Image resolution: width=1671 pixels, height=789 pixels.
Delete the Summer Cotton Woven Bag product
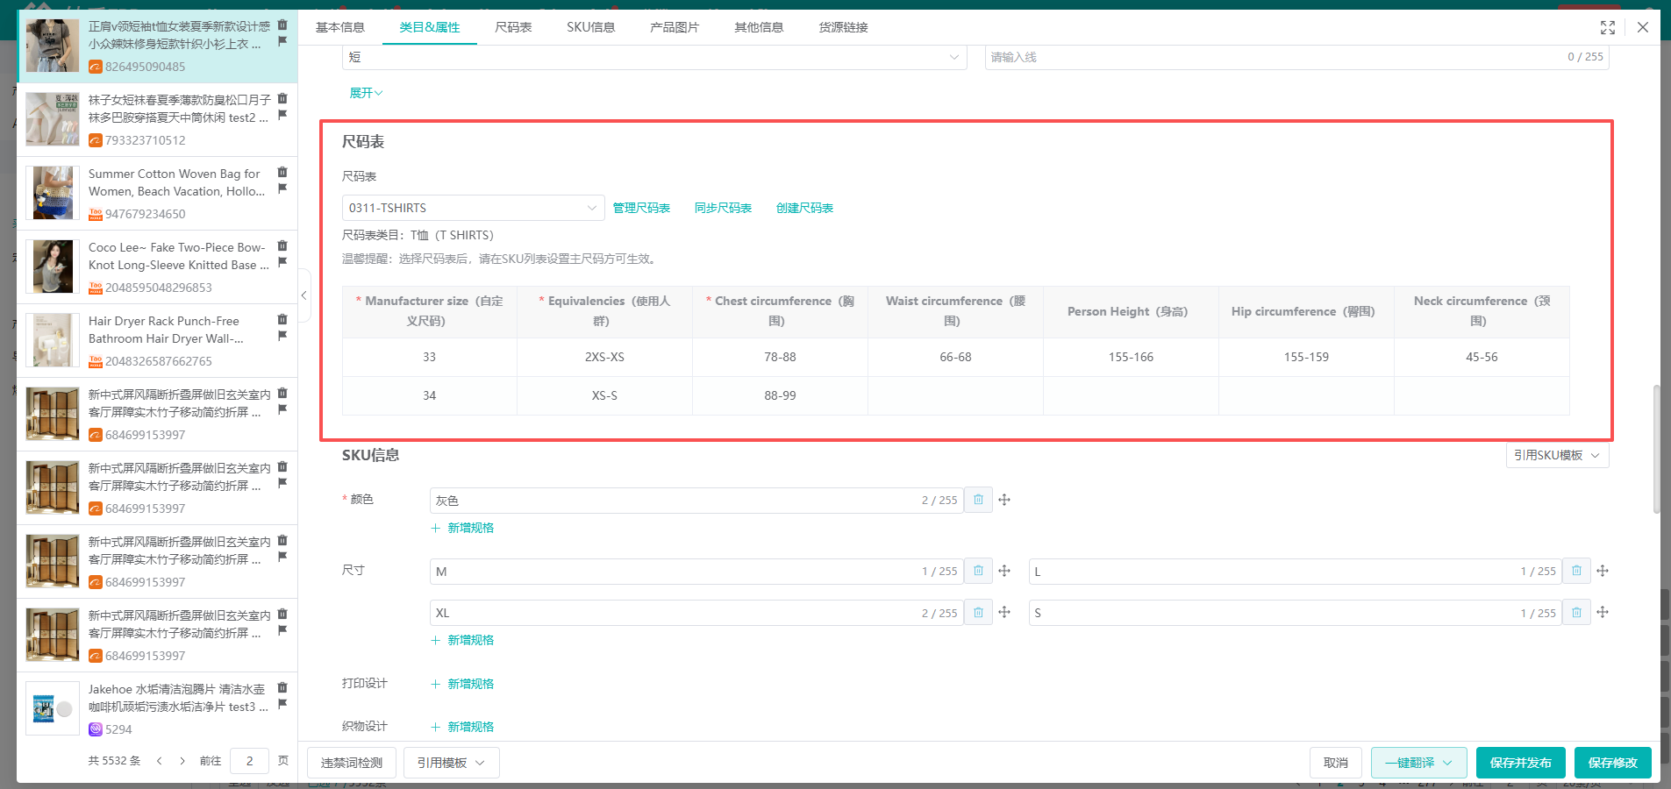[282, 173]
